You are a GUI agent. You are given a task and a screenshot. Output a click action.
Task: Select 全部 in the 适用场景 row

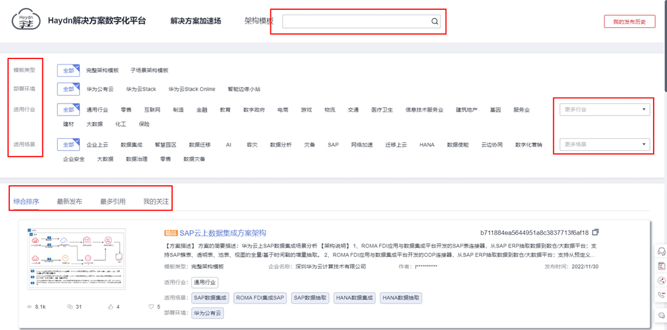68,145
